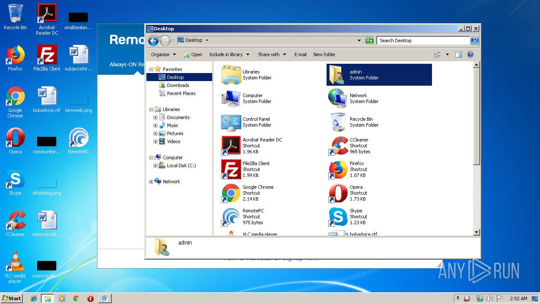Image resolution: width=540 pixels, height=304 pixels.
Task: Expand the Network tree node
Action: tap(151, 182)
